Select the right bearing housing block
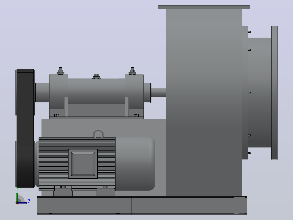 134,92
